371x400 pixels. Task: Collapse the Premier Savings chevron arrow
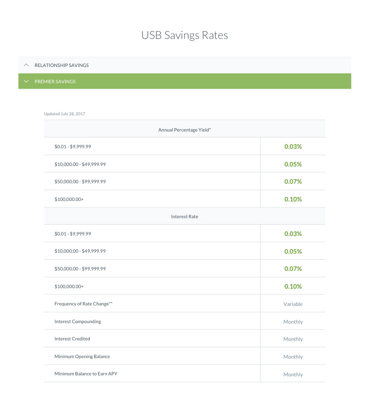pyautogui.click(x=26, y=81)
